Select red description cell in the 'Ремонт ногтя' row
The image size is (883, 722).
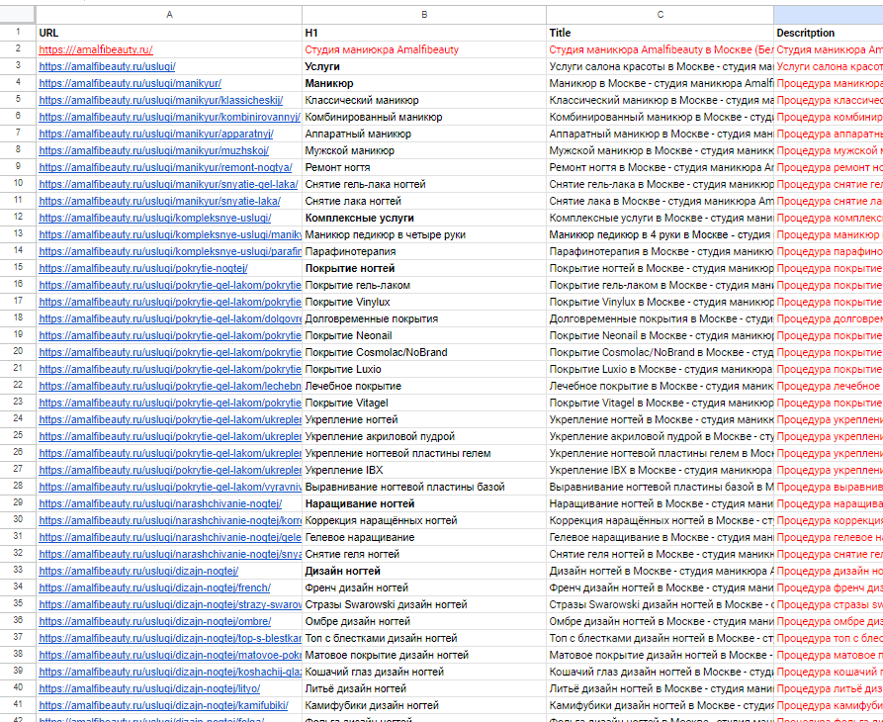click(x=829, y=167)
